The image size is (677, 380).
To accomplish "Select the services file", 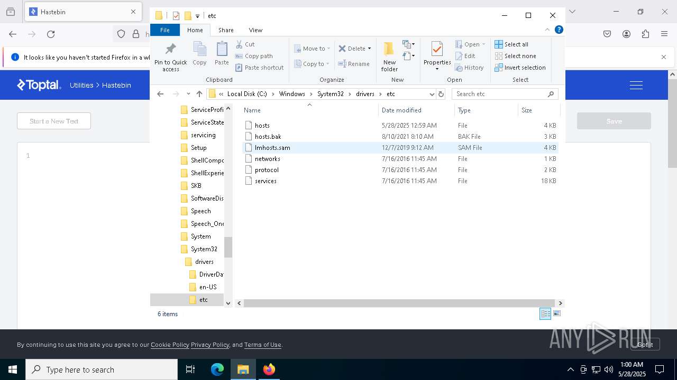I will point(400,181).
